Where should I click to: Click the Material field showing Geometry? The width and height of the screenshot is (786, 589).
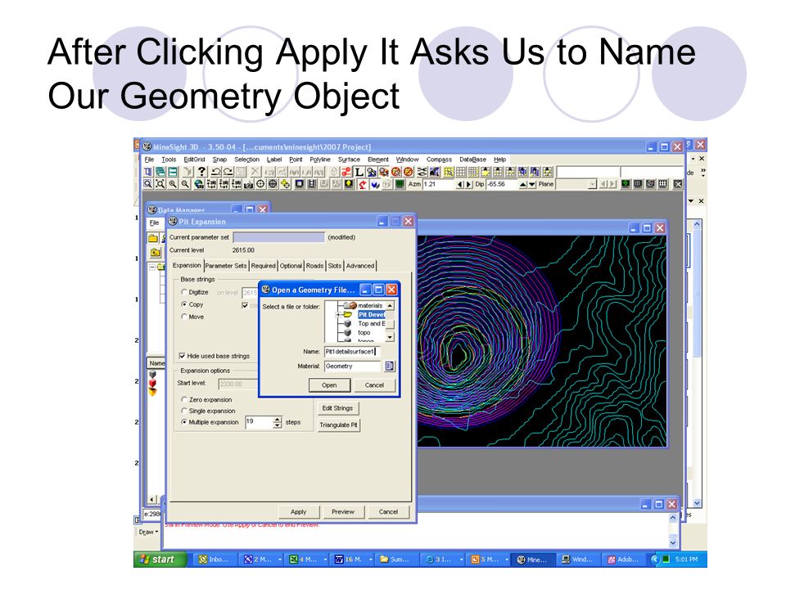[x=354, y=366]
